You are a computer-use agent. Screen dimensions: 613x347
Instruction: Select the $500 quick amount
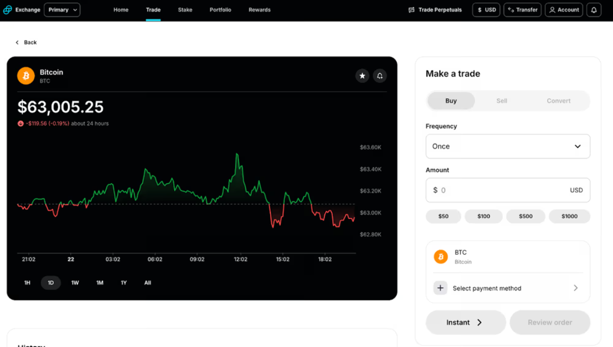525,216
